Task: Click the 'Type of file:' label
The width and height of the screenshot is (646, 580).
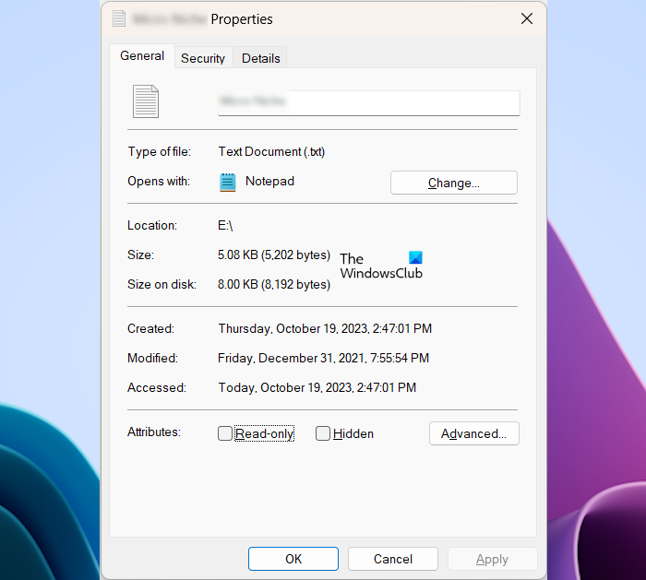Action: [160, 152]
